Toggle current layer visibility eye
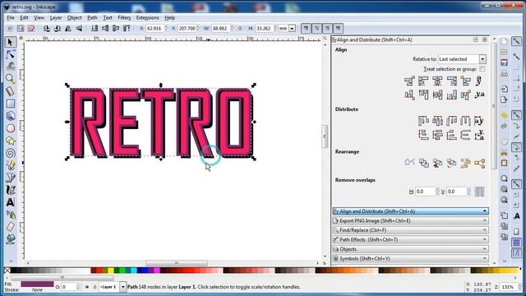Image resolution: width=526 pixels, height=296 pixels. (x=87, y=287)
